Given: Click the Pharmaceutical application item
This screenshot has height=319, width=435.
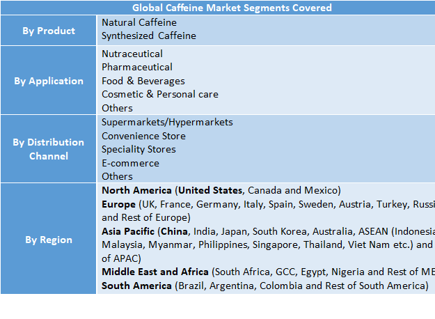Looking at the screenshot, I should [x=137, y=67].
